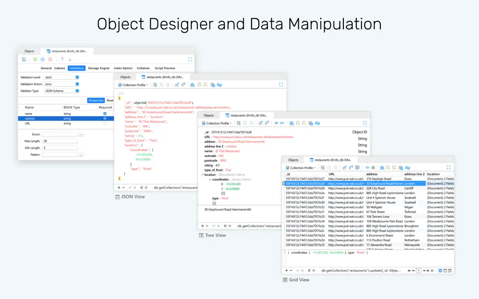Viewport: 479px width, 299px height.
Task: Click plus add icon in JSON View bottom bar
Action: 119,187
